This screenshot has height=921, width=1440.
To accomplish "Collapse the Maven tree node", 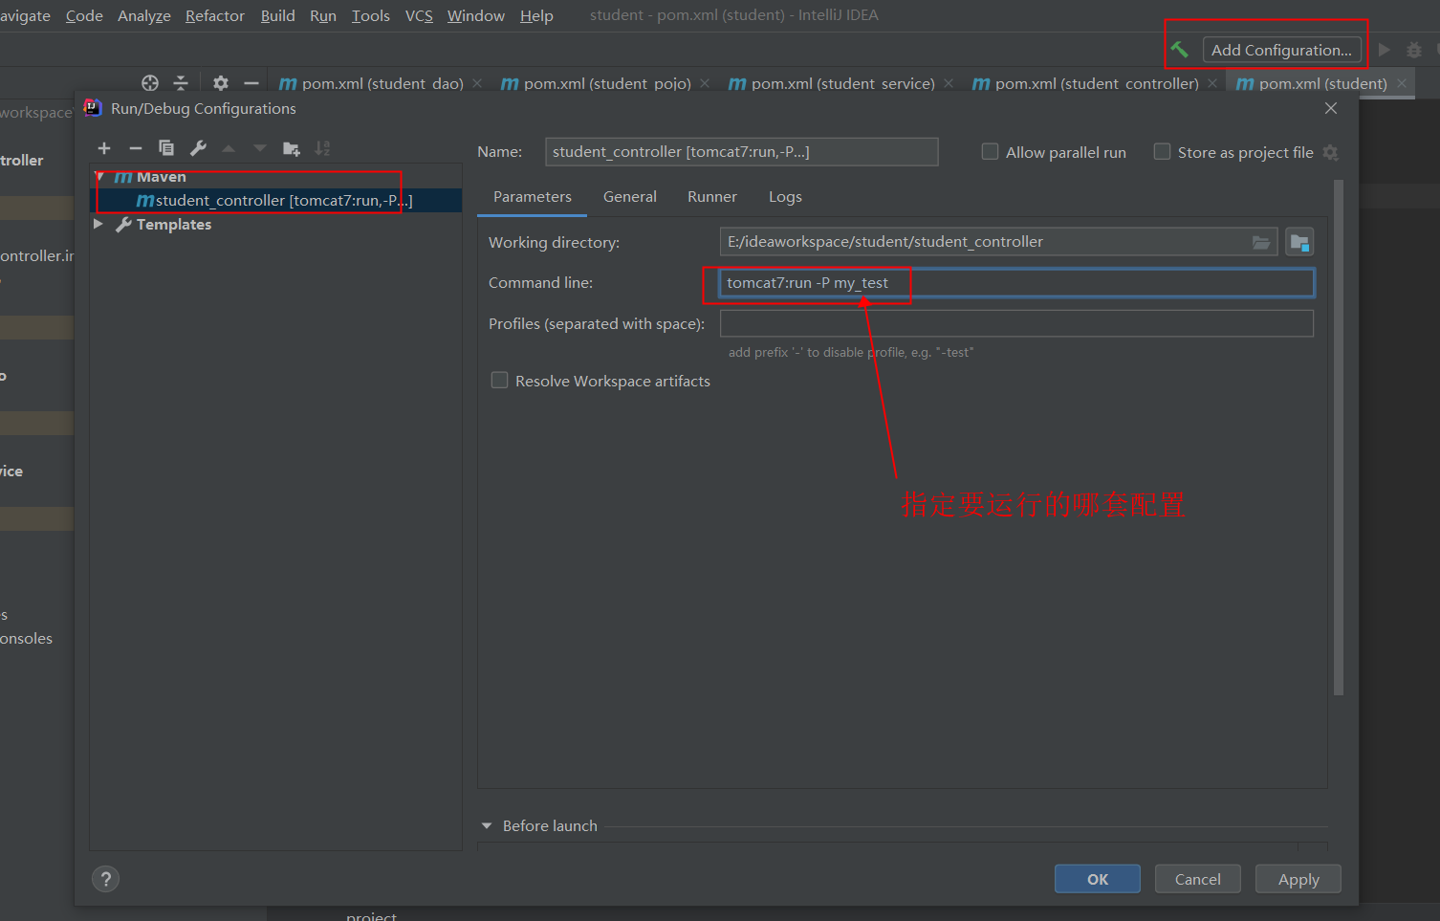I will pyautogui.click(x=99, y=177).
